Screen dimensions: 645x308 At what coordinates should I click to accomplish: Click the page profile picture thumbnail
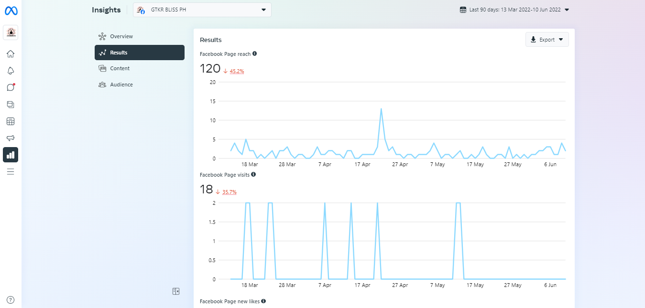click(x=11, y=32)
